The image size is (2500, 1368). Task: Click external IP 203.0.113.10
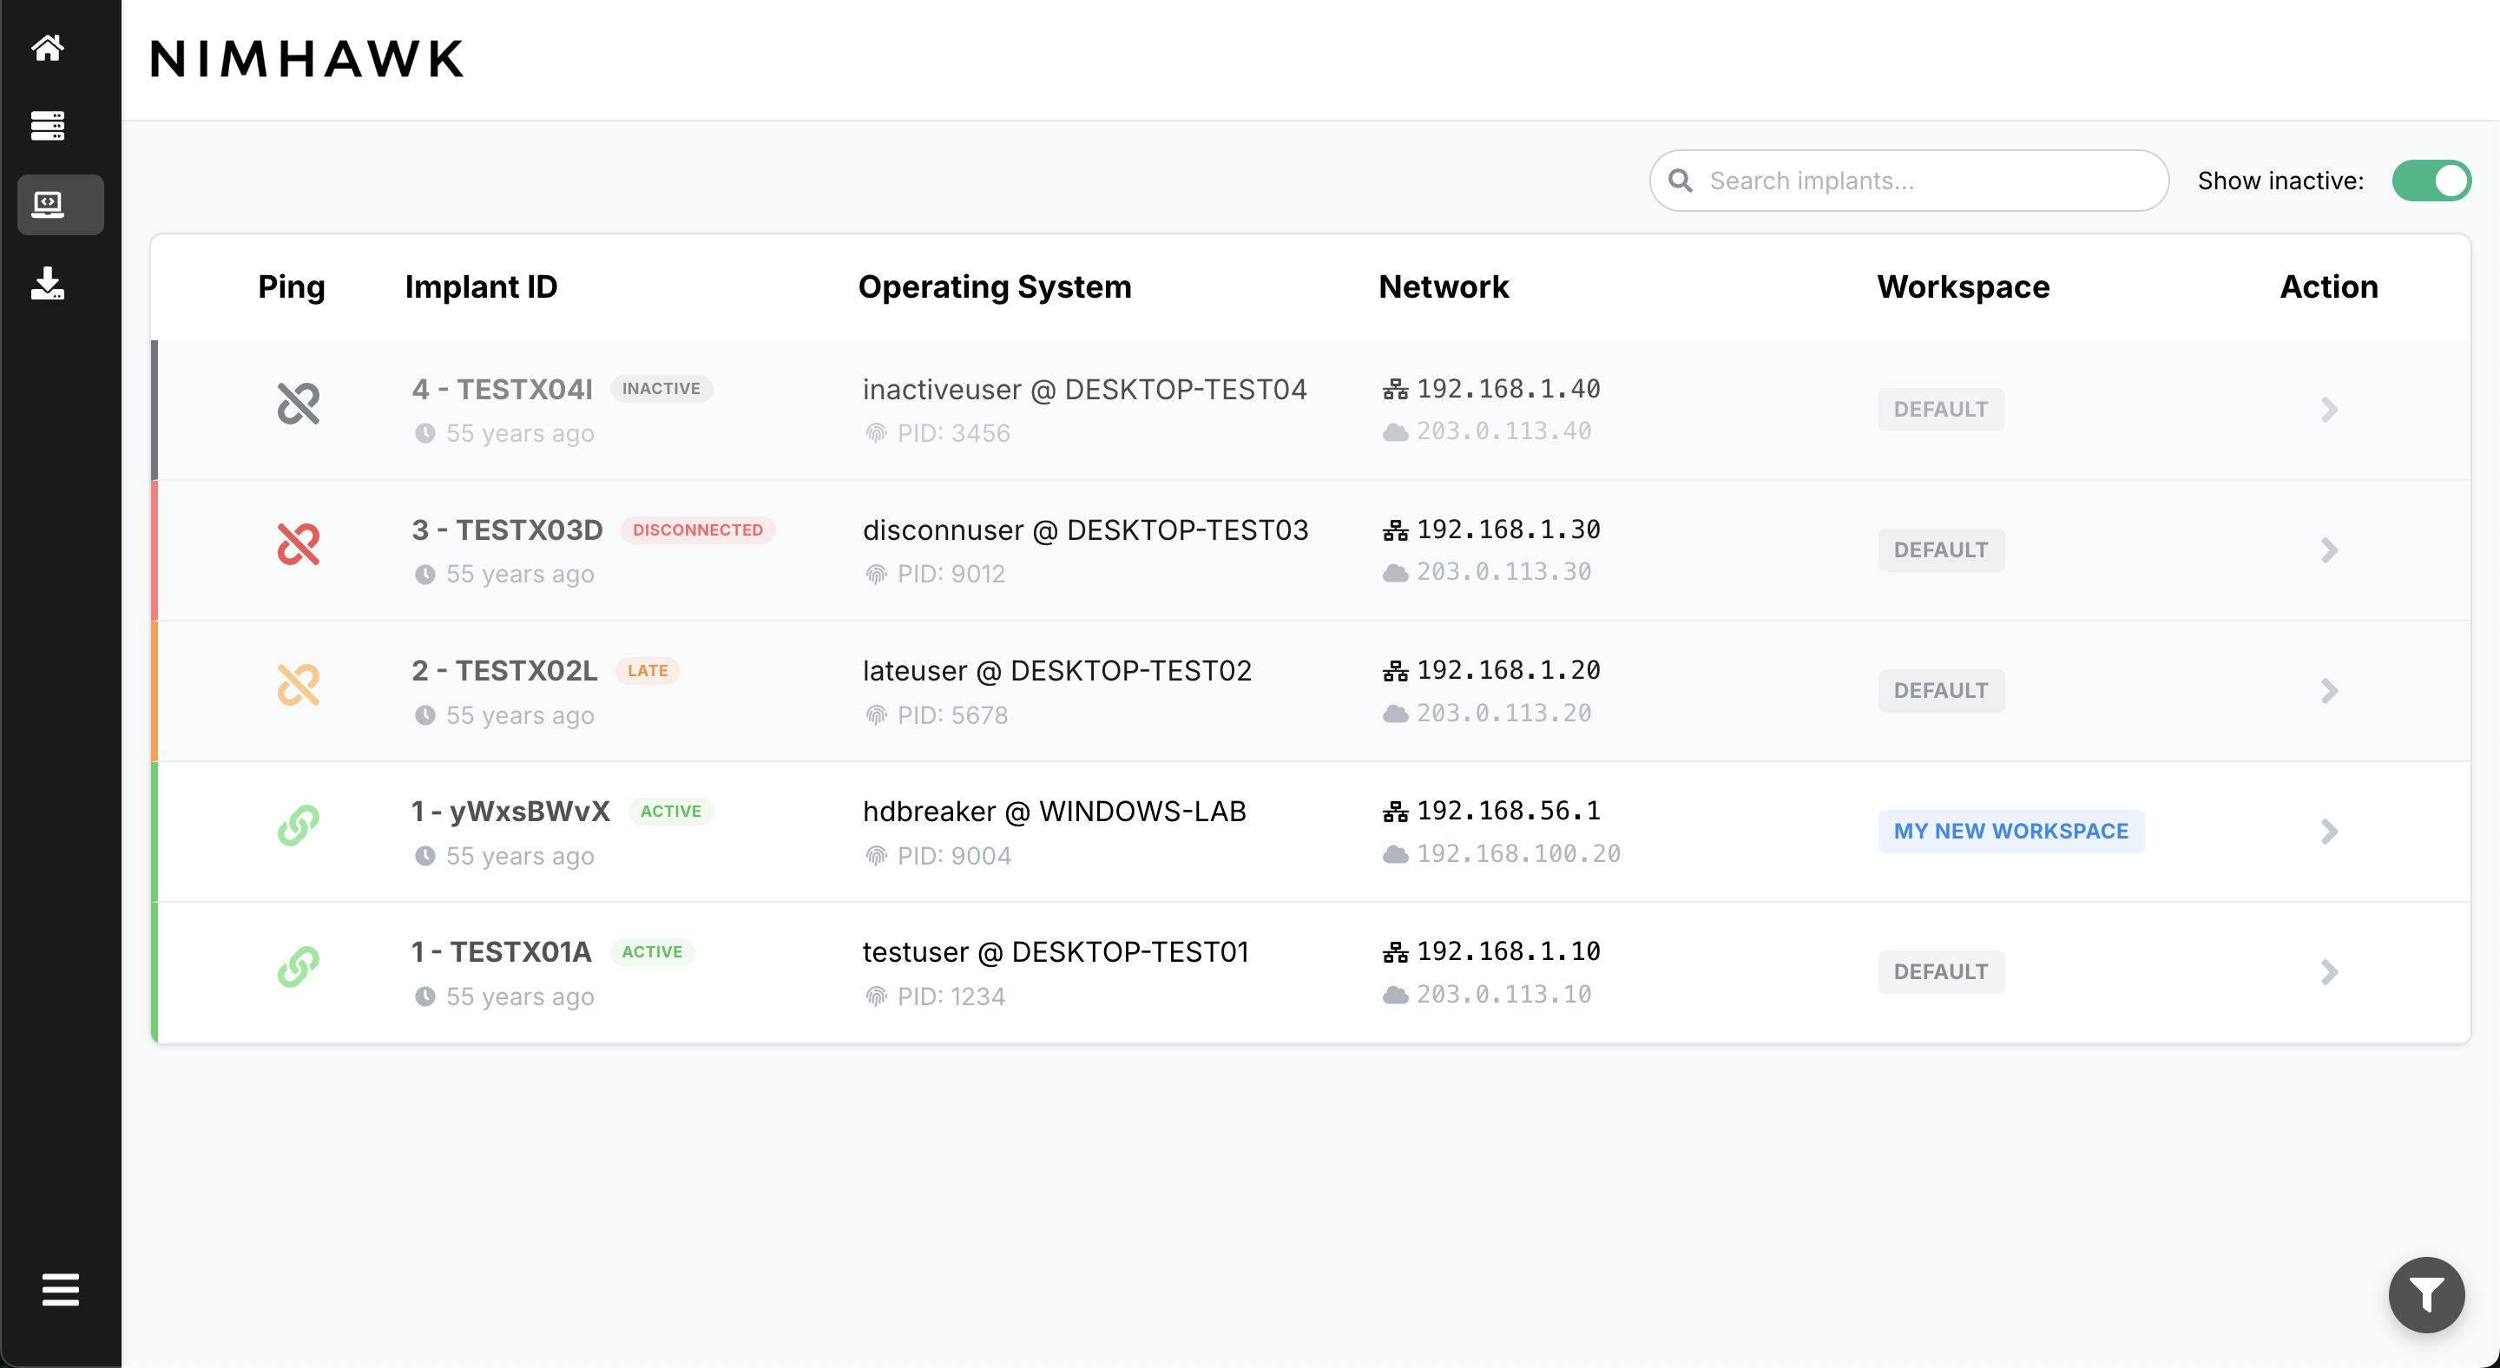(1503, 995)
